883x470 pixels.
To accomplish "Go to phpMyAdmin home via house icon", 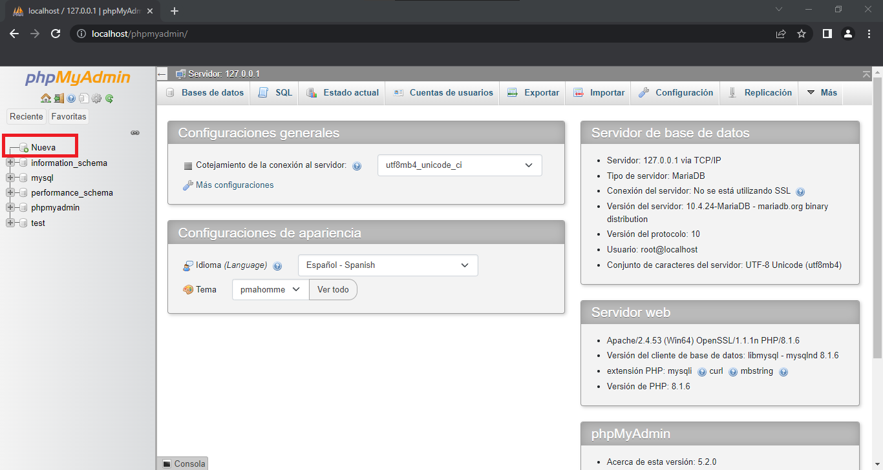I will pos(45,99).
